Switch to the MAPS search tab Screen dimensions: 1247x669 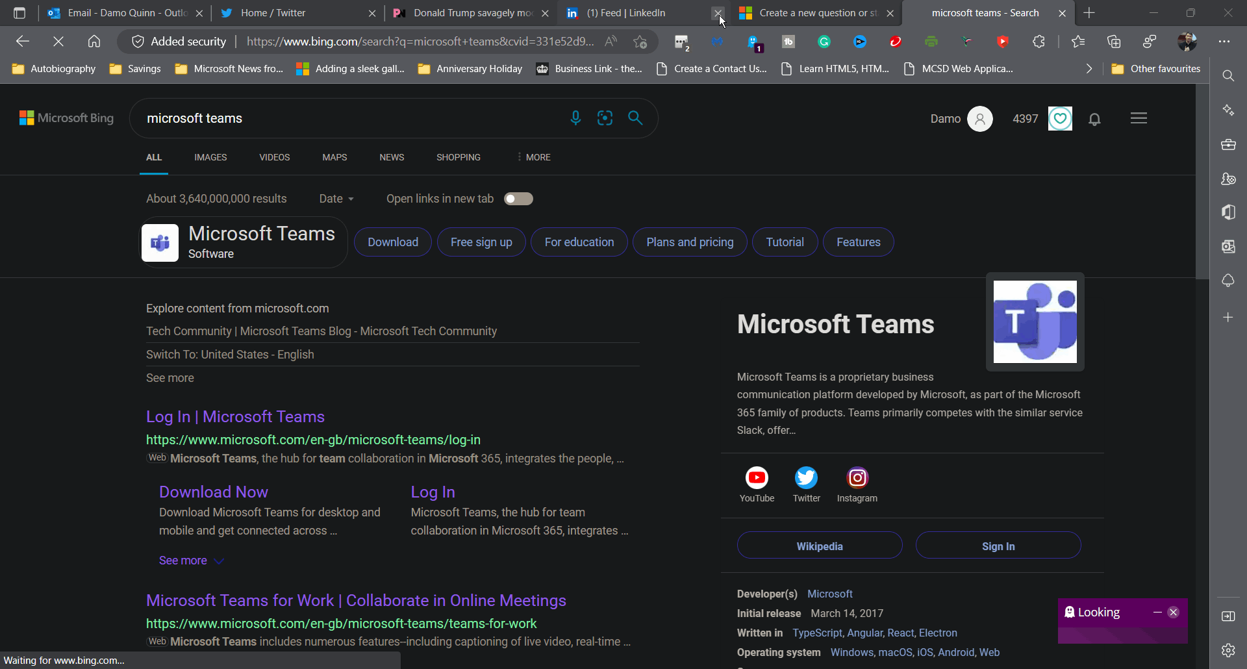point(334,157)
